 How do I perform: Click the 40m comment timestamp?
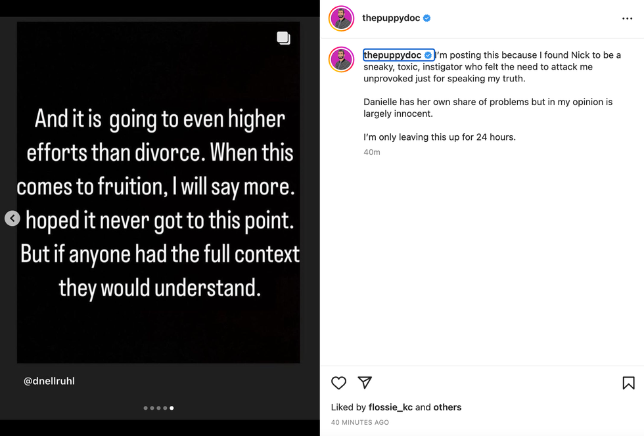click(372, 152)
